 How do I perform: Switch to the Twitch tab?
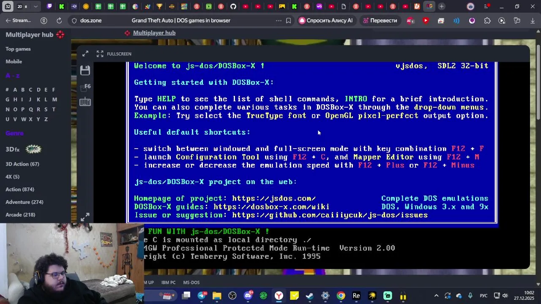[49, 6]
